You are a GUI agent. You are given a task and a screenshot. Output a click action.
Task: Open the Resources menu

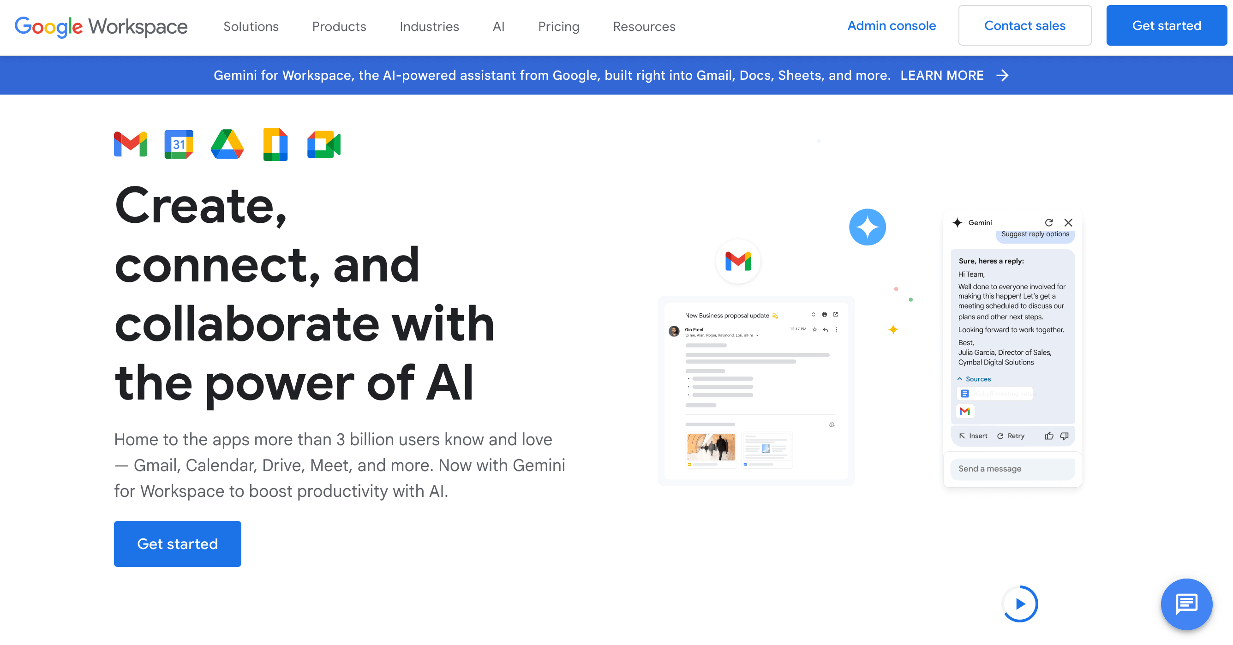click(644, 26)
